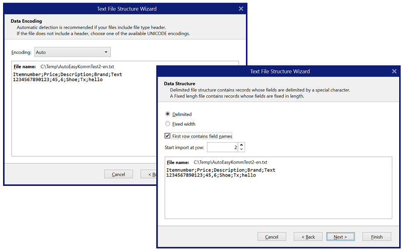
Task: Cancel the Data Encoding wizard
Action: tap(118, 174)
